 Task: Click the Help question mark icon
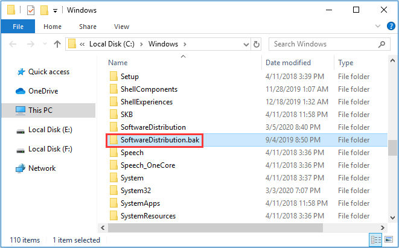390,27
